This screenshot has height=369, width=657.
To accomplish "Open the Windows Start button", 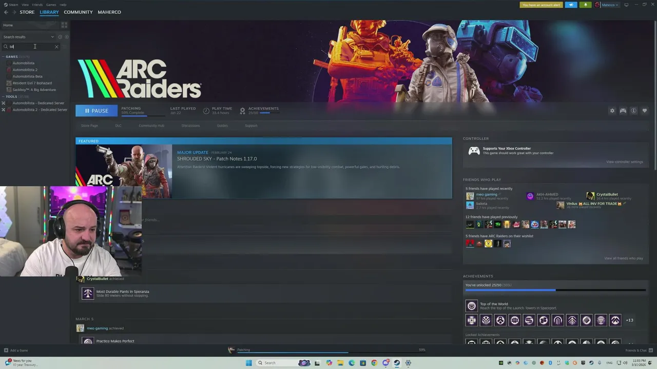I will (x=249, y=363).
